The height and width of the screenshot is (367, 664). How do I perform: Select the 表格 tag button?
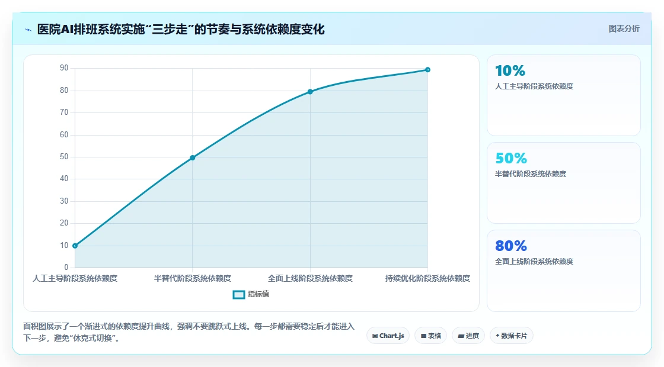click(430, 336)
